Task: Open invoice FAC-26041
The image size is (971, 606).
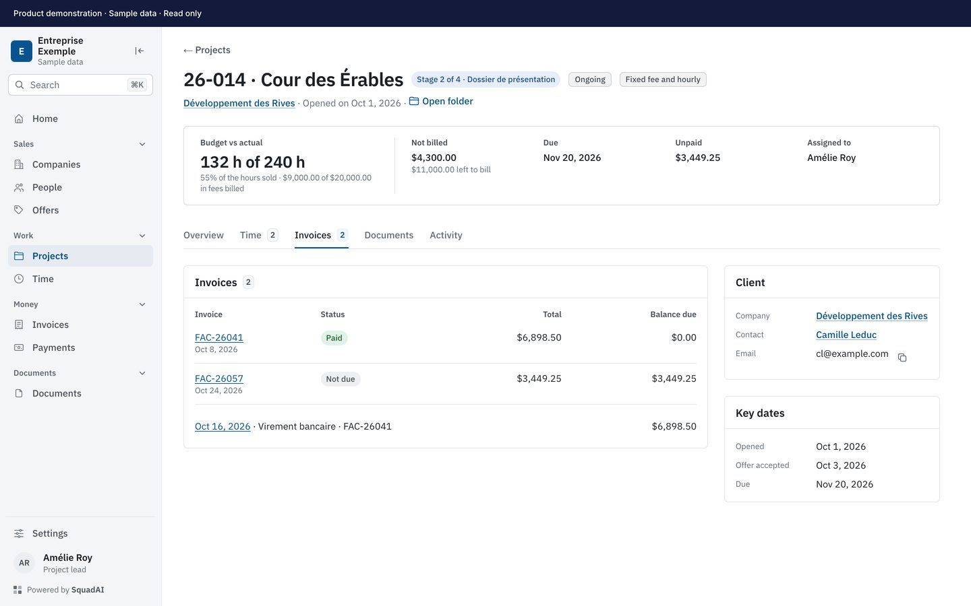Action: (219, 337)
